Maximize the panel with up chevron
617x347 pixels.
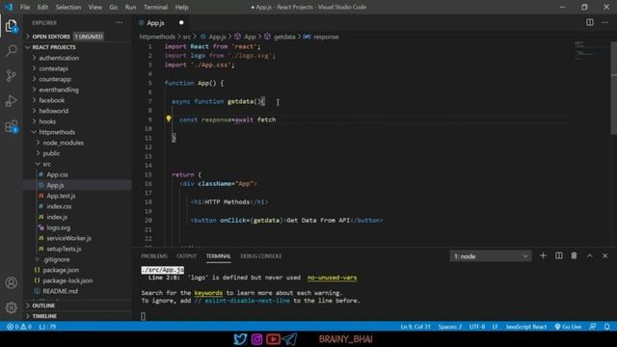click(x=589, y=256)
